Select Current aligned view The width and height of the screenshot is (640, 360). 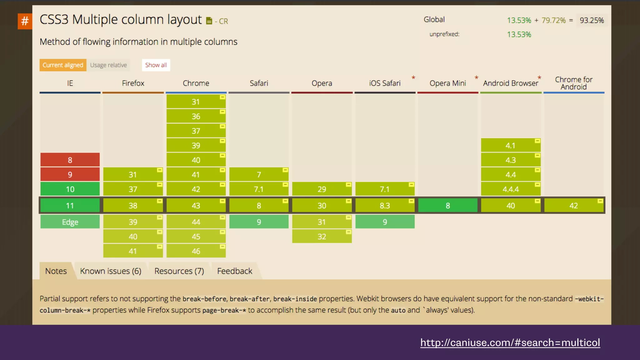(x=63, y=65)
